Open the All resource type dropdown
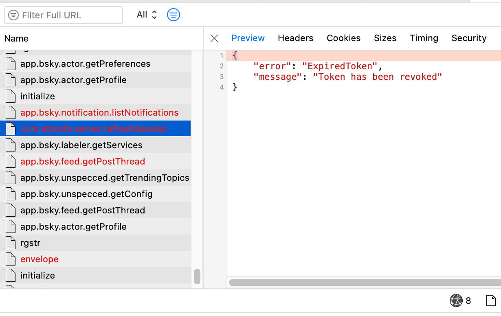The width and height of the screenshot is (501, 316). click(x=147, y=15)
